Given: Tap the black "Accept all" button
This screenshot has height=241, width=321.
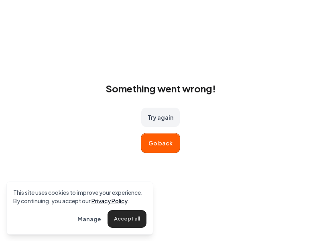Looking at the screenshot, I should (127, 219).
